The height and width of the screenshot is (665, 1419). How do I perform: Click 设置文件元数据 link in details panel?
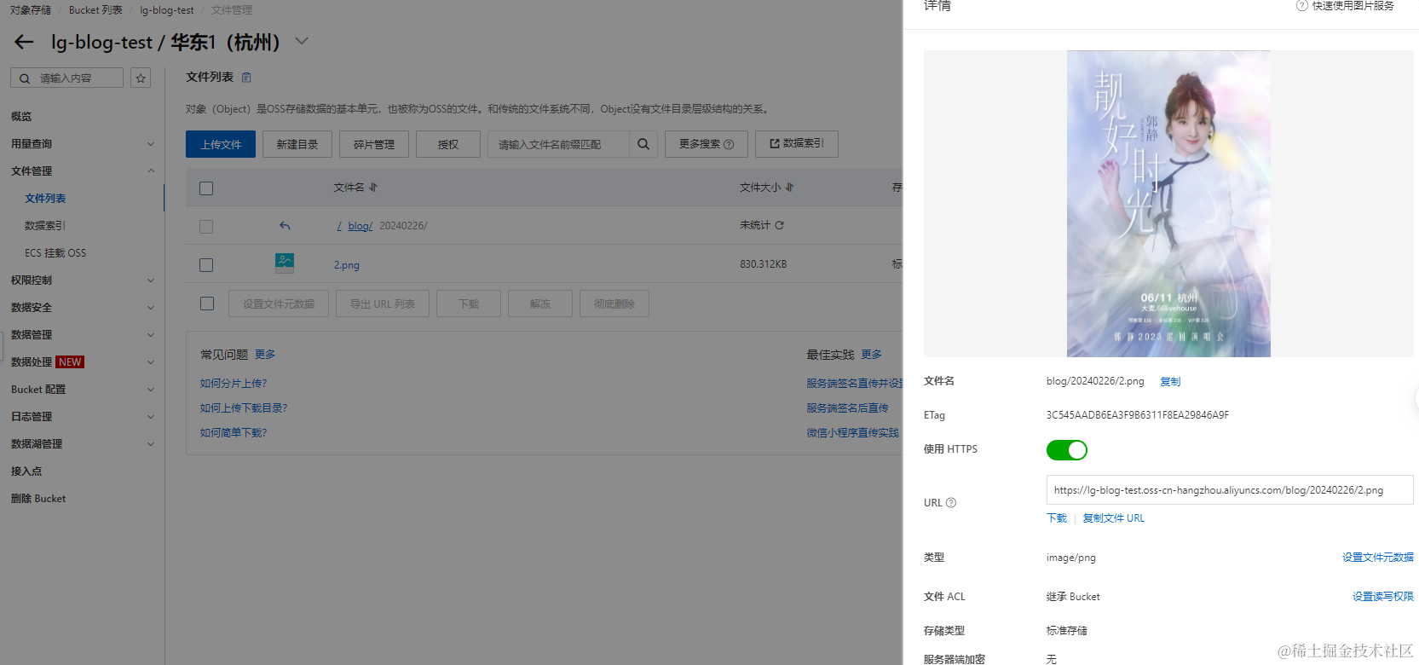[1377, 558]
